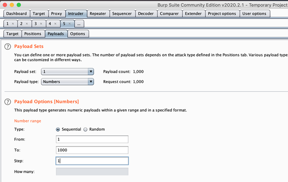Open the Proxy tab

click(57, 13)
